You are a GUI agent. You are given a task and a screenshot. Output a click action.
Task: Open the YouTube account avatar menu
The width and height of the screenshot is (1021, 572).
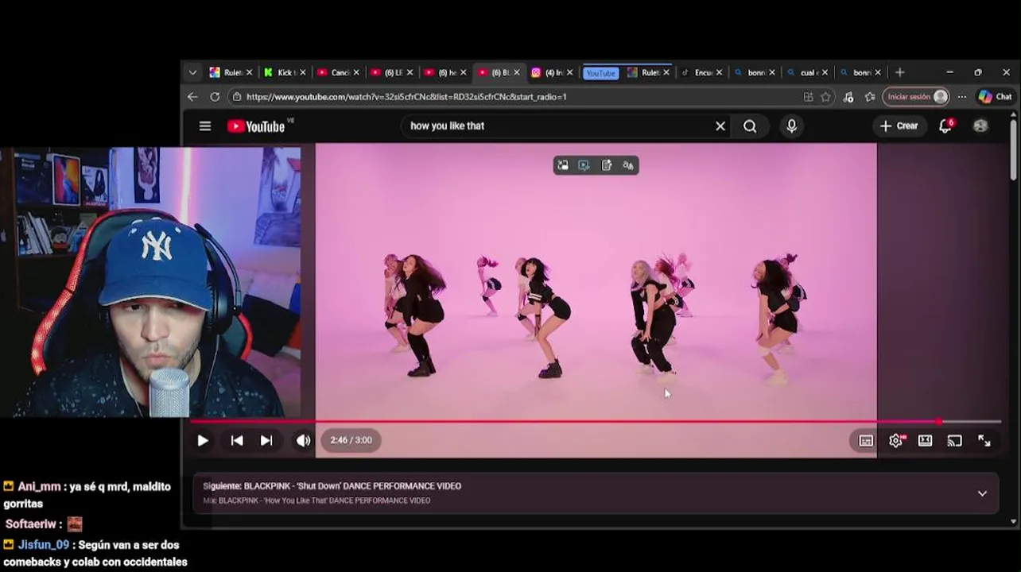click(980, 126)
